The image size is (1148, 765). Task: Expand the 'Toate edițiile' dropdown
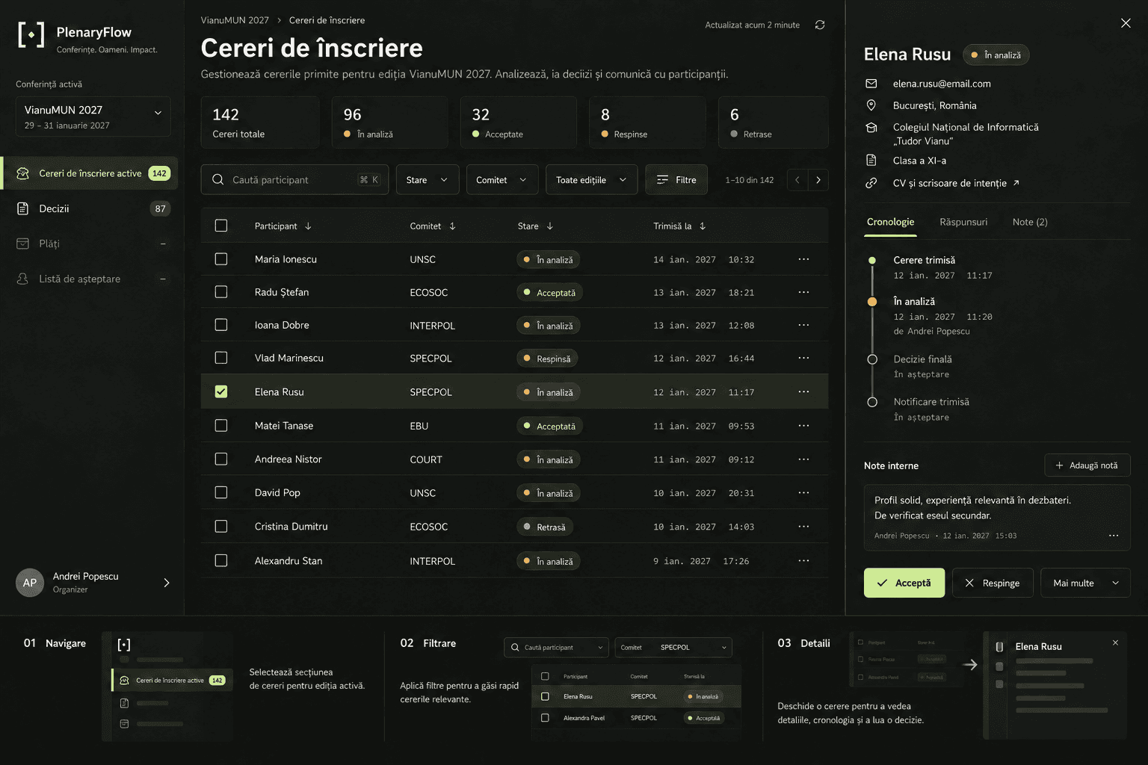tap(591, 180)
